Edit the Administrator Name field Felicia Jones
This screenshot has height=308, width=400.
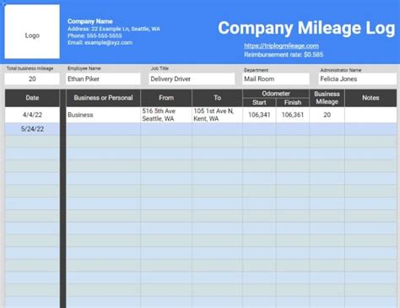(x=358, y=79)
